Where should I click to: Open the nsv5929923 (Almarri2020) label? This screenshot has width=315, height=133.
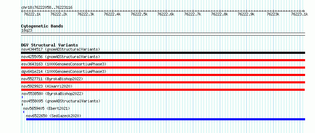coord(47,86)
